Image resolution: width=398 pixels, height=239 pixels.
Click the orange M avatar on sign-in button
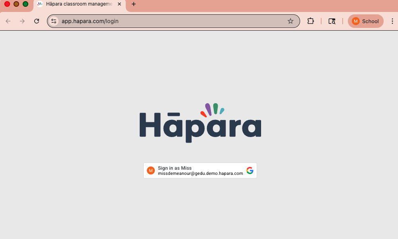click(x=151, y=170)
